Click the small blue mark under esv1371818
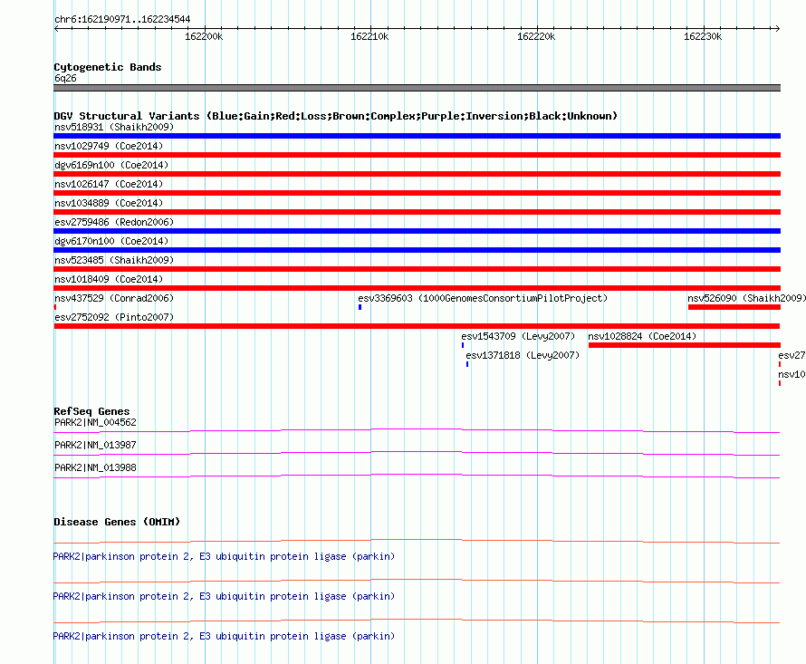The height and width of the screenshot is (664, 806). [x=467, y=364]
